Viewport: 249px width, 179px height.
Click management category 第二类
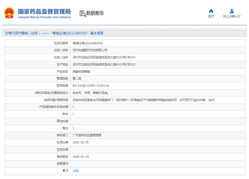click(x=77, y=78)
